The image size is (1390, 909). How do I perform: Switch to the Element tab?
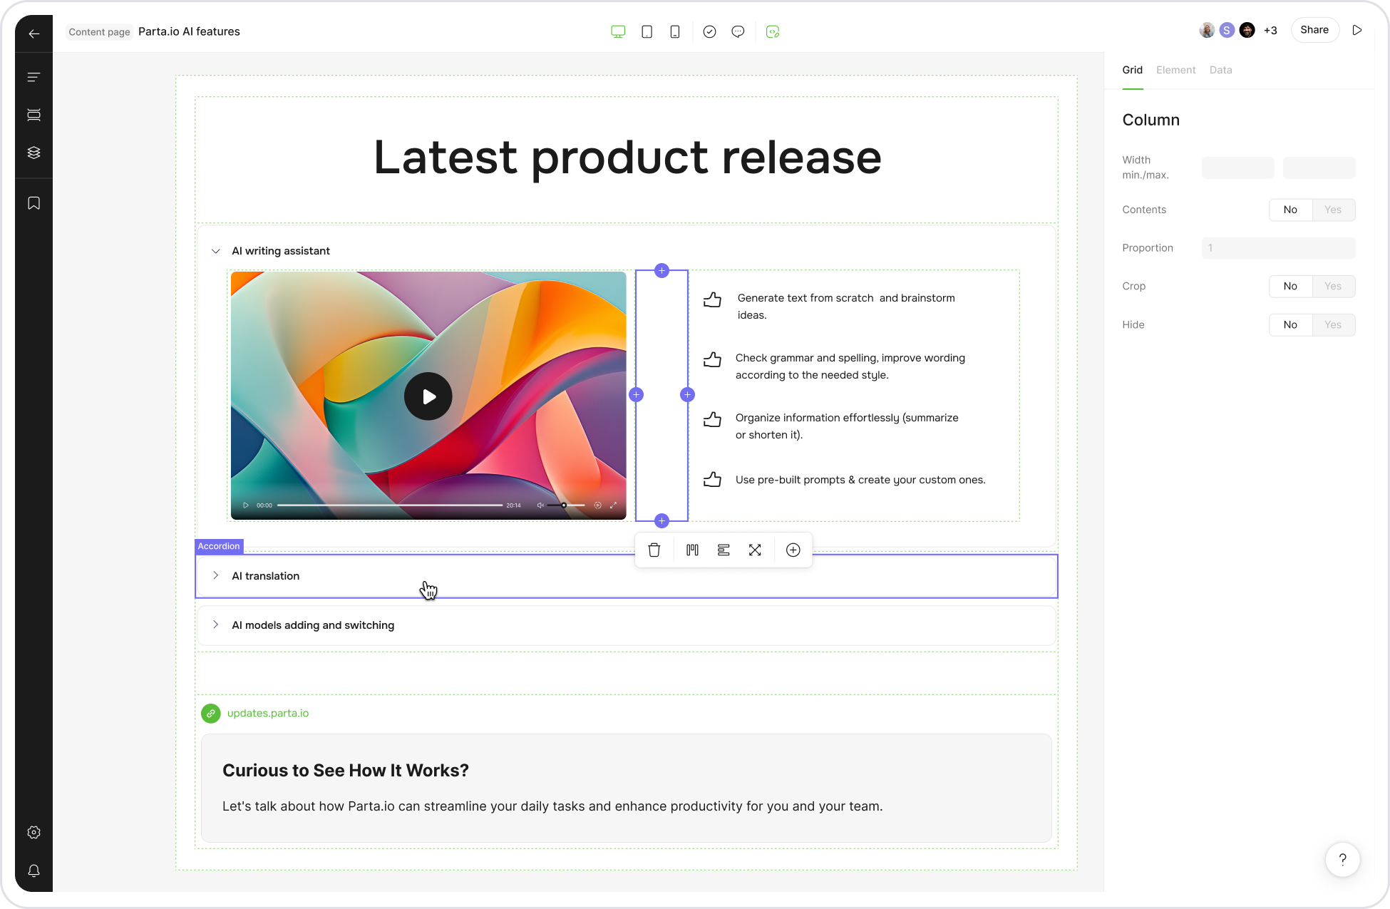[1175, 70]
